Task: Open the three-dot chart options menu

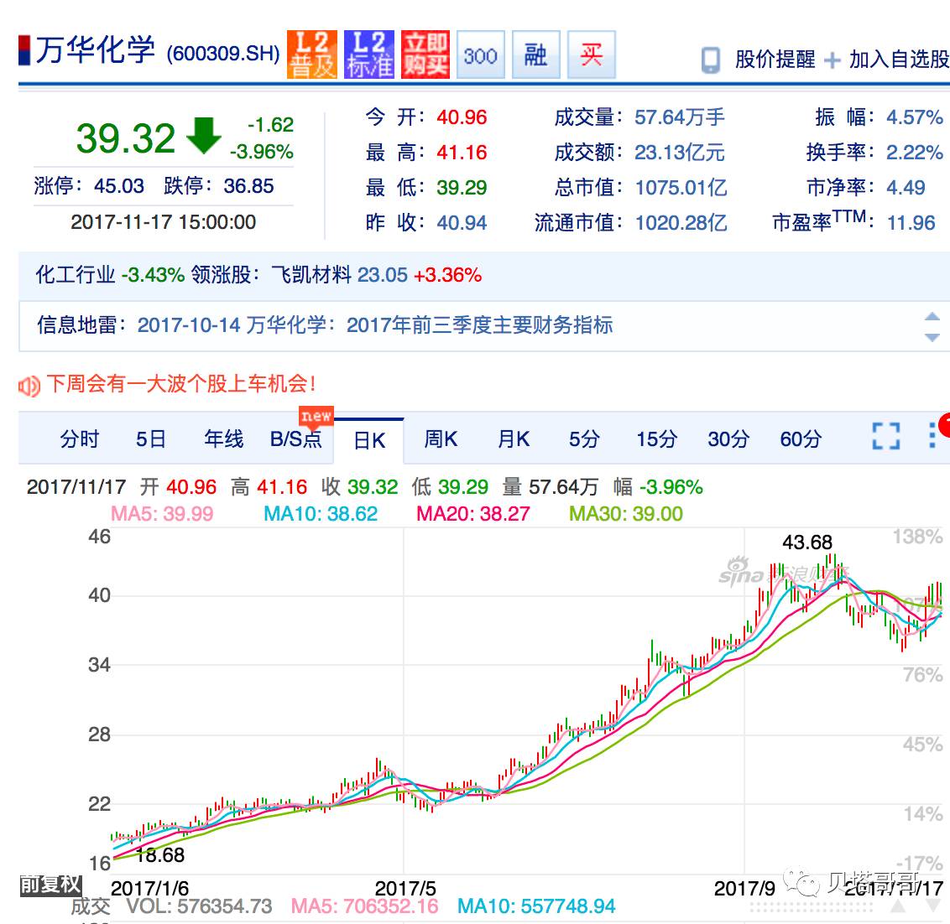Action: tap(932, 435)
